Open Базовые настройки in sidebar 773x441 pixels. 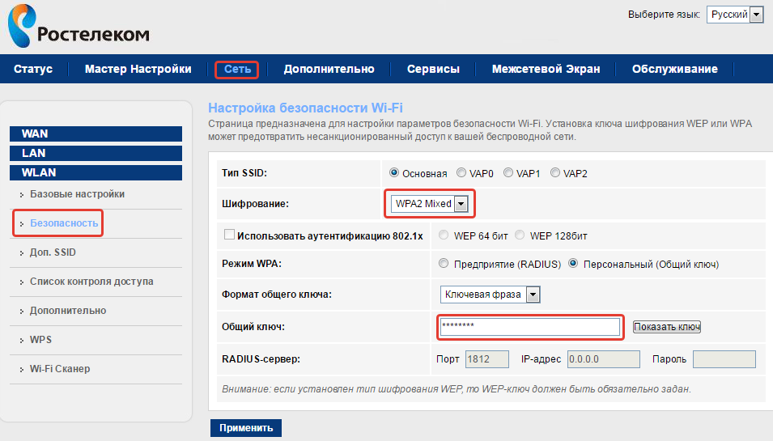(x=77, y=194)
